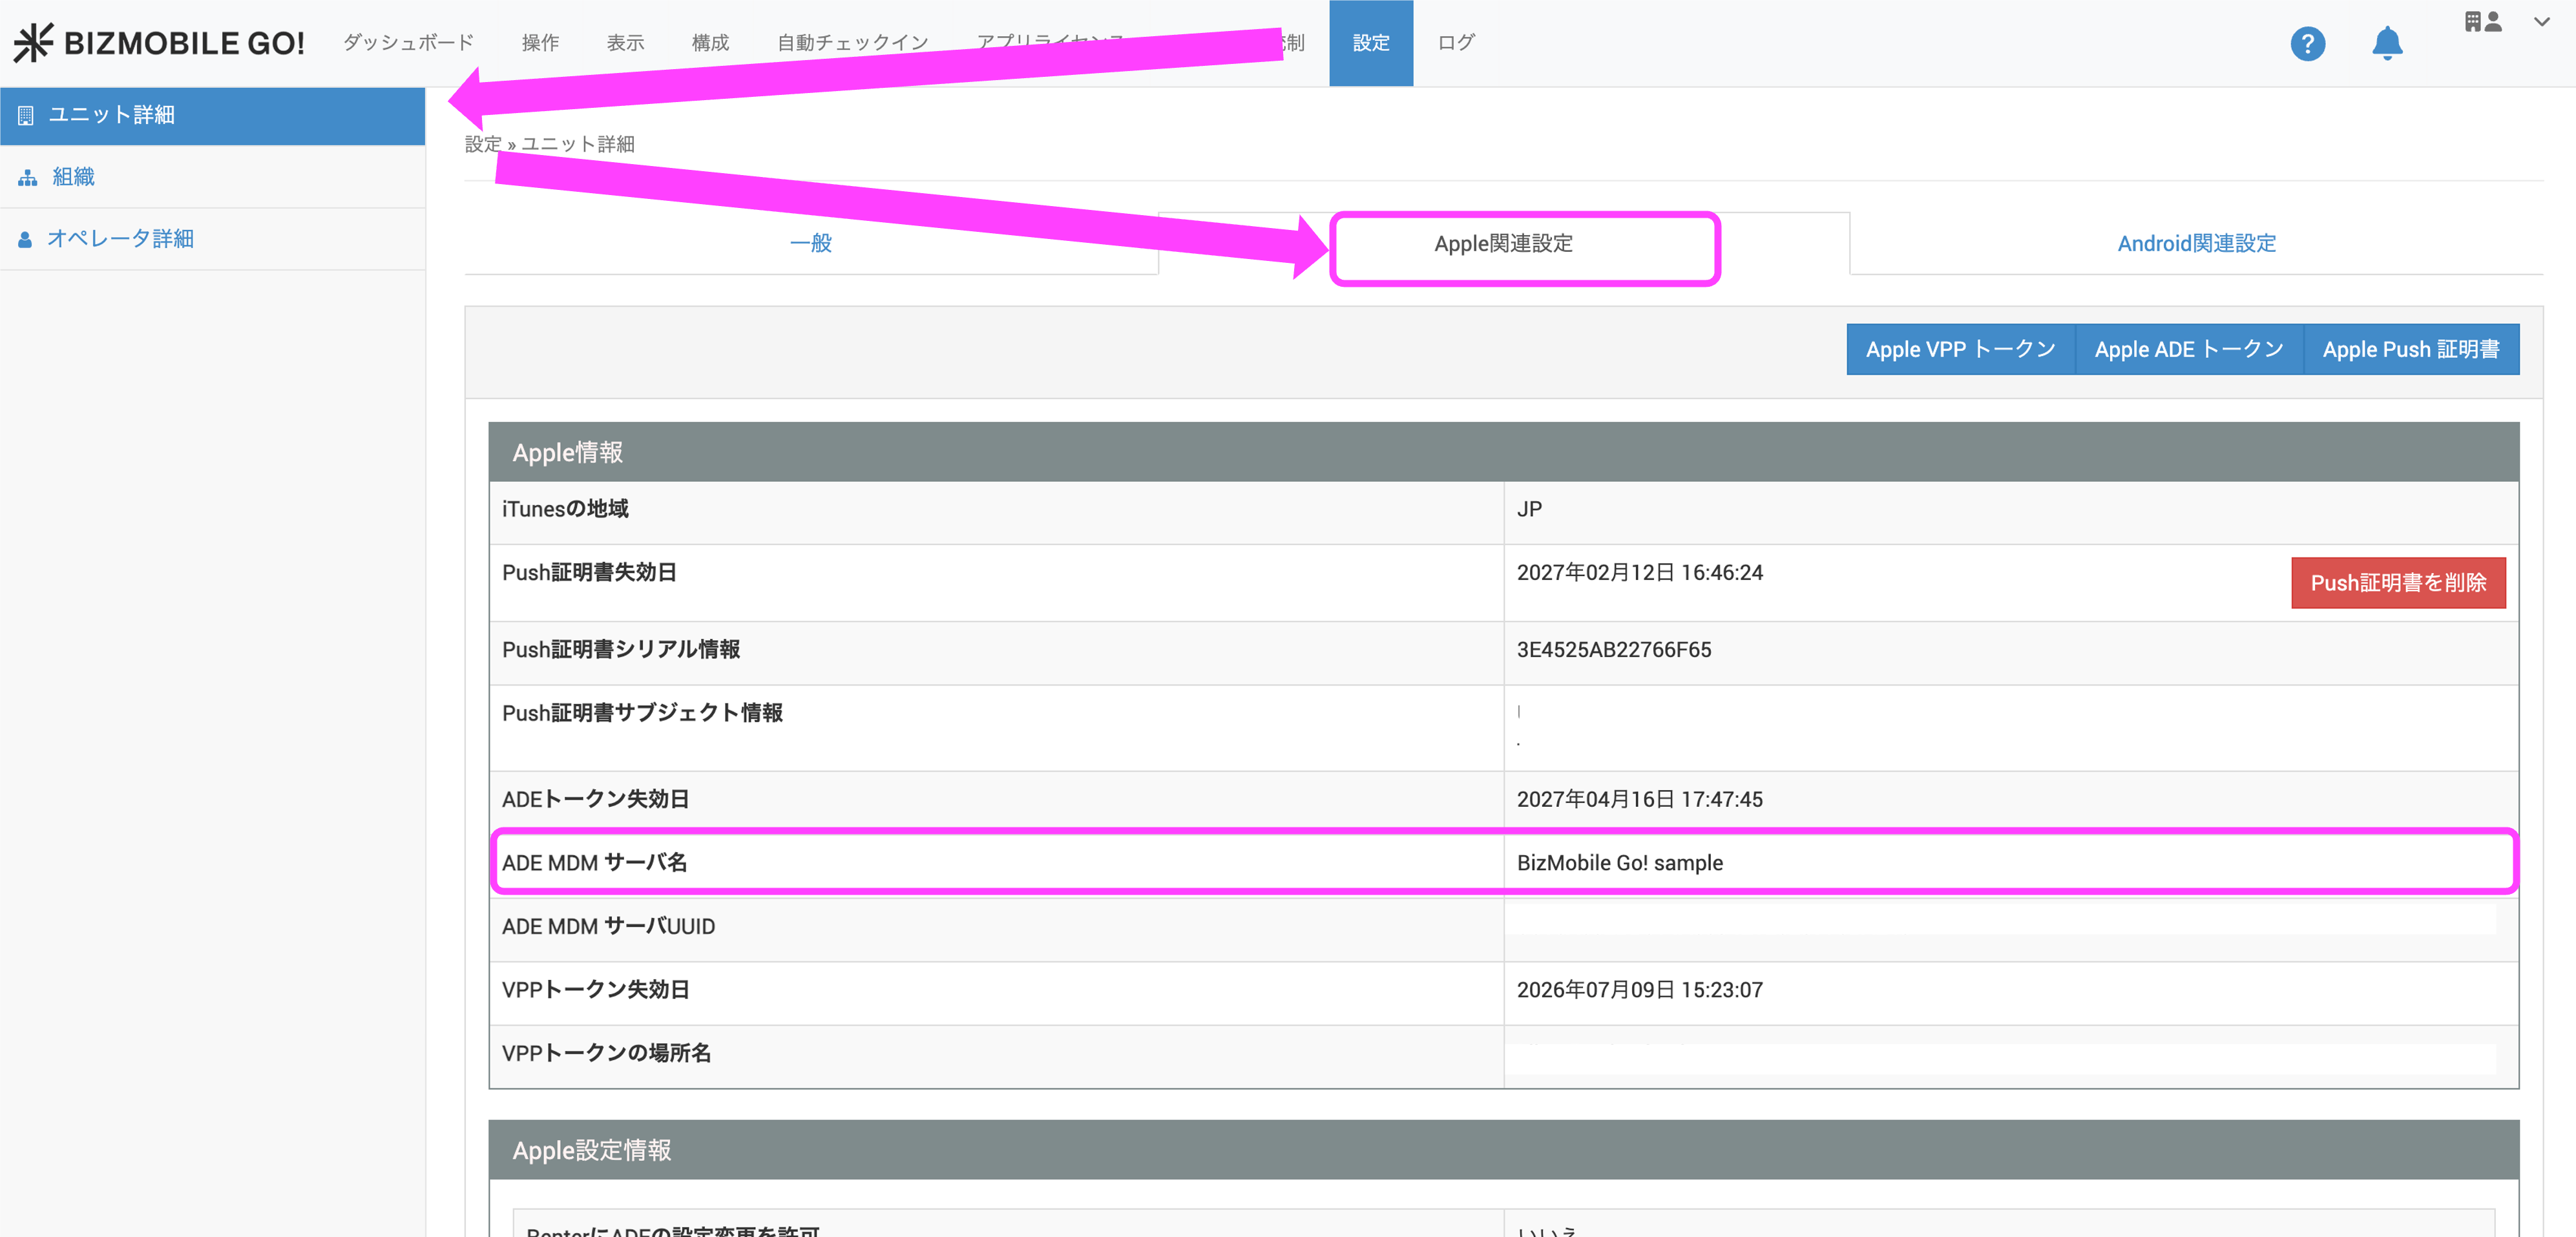Click the オペレータ詳細 person icon
Image resolution: width=2576 pixels, height=1237 pixels.
(25, 239)
